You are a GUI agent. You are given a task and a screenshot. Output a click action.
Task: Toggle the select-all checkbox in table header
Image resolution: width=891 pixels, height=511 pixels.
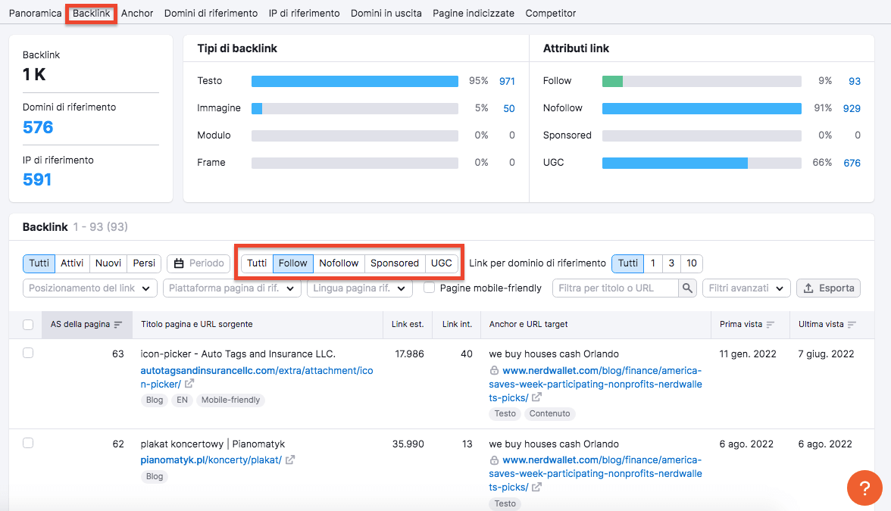coord(28,325)
